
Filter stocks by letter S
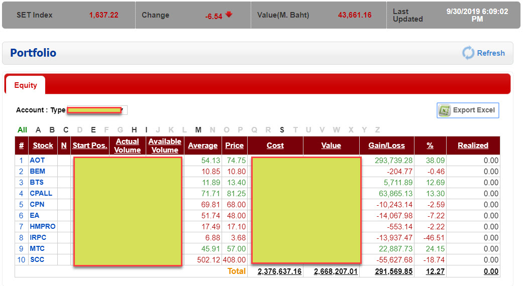coord(282,130)
